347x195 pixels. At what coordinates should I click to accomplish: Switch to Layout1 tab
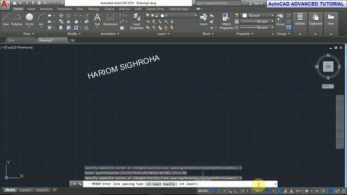[x=25, y=190]
